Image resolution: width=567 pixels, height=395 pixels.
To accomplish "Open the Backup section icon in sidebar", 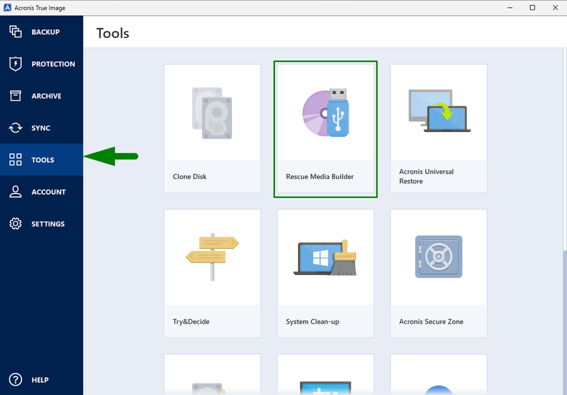I will 16,32.
